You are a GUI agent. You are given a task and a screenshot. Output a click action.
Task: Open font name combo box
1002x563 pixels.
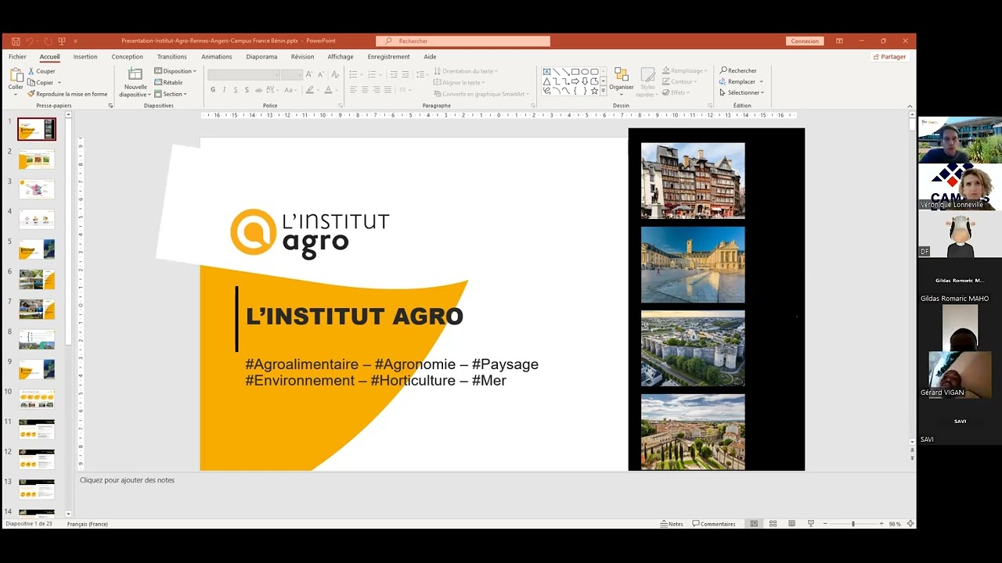[243, 74]
